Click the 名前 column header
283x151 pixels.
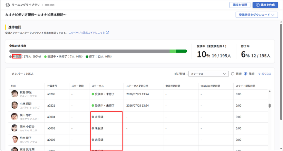pyautogui.click(x=13, y=86)
